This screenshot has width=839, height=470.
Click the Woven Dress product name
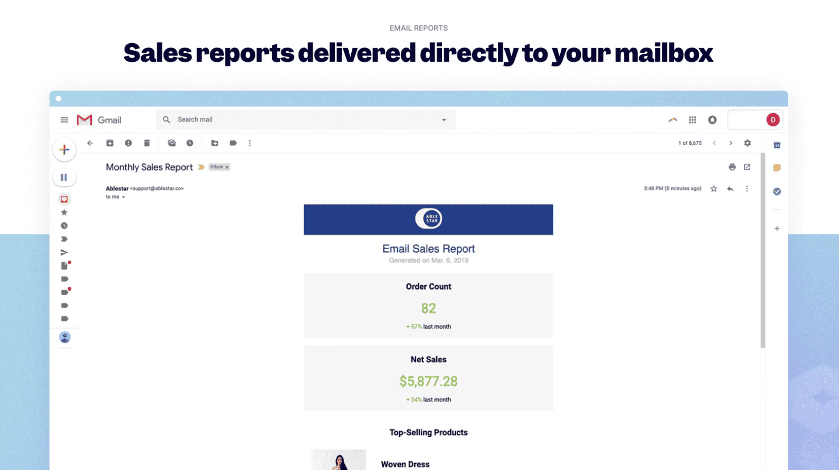tap(405, 464)
